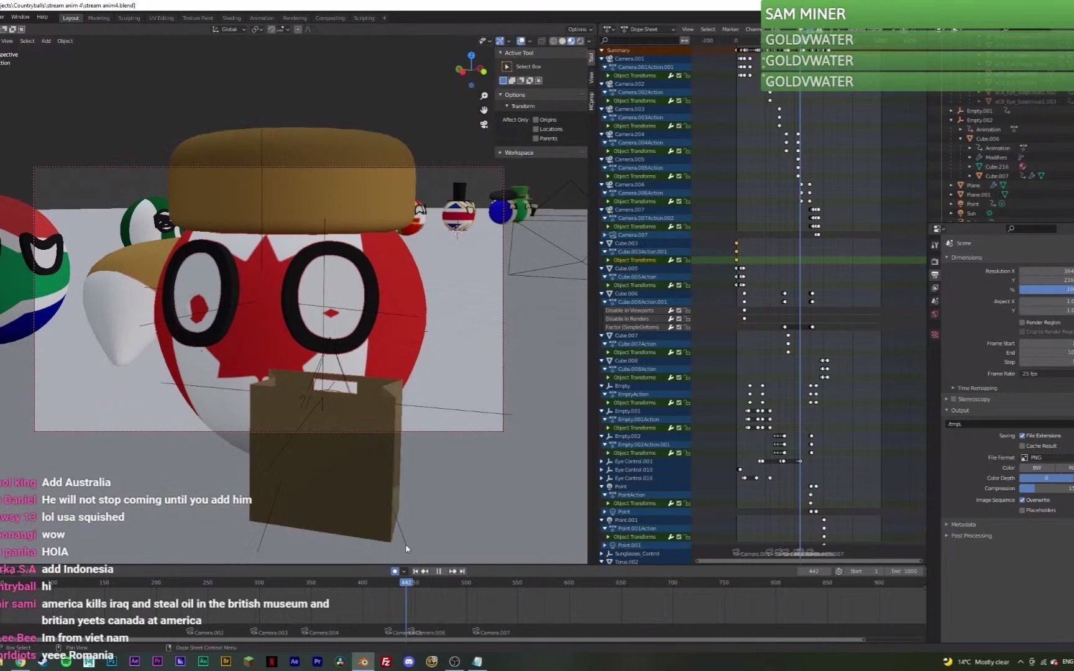Jump to next keyframe in timeline
The width and height of the screenshot is (1074, 671).
pos(452,571)
